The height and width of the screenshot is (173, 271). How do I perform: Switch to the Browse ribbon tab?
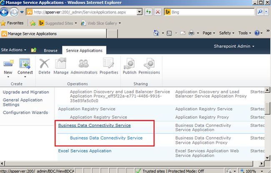click(50, 51)
